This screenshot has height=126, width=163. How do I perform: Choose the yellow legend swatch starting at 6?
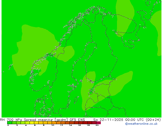pyautogui.click(x=36, y=123)
